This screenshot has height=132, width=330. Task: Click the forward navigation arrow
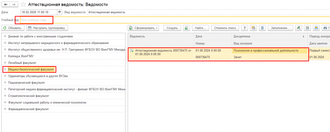click(x=14, y=5)
